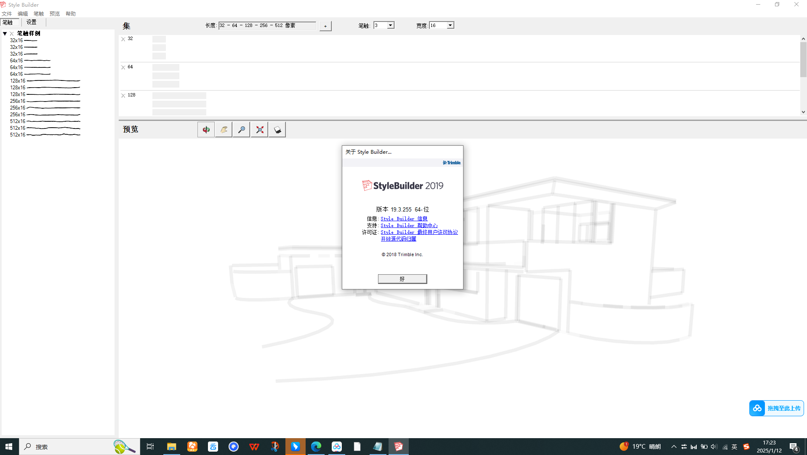The image size is (807, 455).
Task: Open the blank document taskbar icon
Action: coord(357,447)
